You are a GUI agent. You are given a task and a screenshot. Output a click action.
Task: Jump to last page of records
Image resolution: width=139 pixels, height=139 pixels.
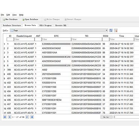pyautogui.click(x=32, y=117)
